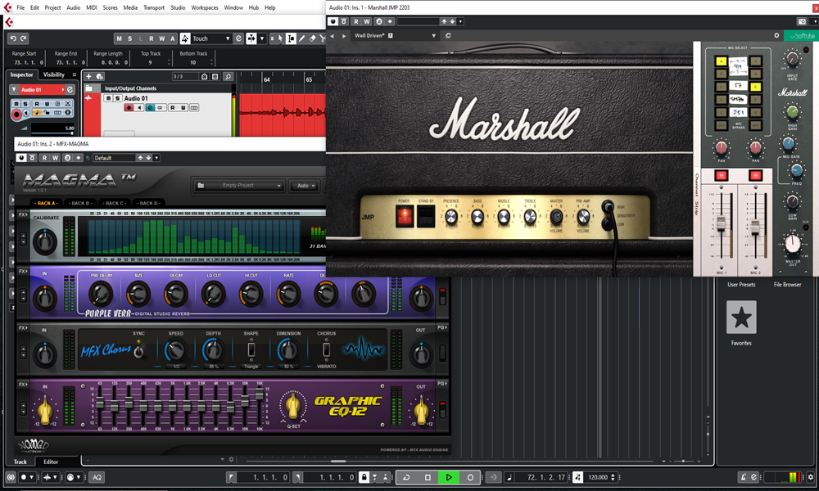Select RACK B in MAGMA
Viewport: 819px width, 491px height.
coord(80,203)
